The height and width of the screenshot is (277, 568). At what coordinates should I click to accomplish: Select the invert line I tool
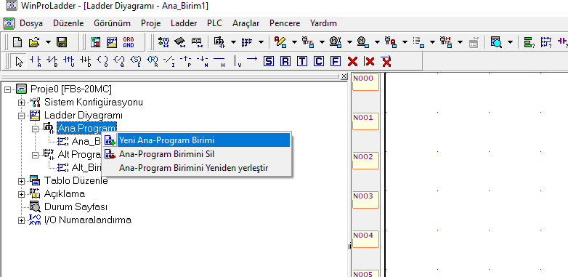tap(169, 61)
